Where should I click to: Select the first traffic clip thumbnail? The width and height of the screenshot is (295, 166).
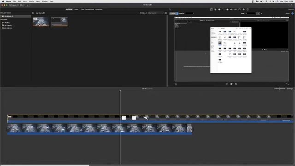coord(41,22)
